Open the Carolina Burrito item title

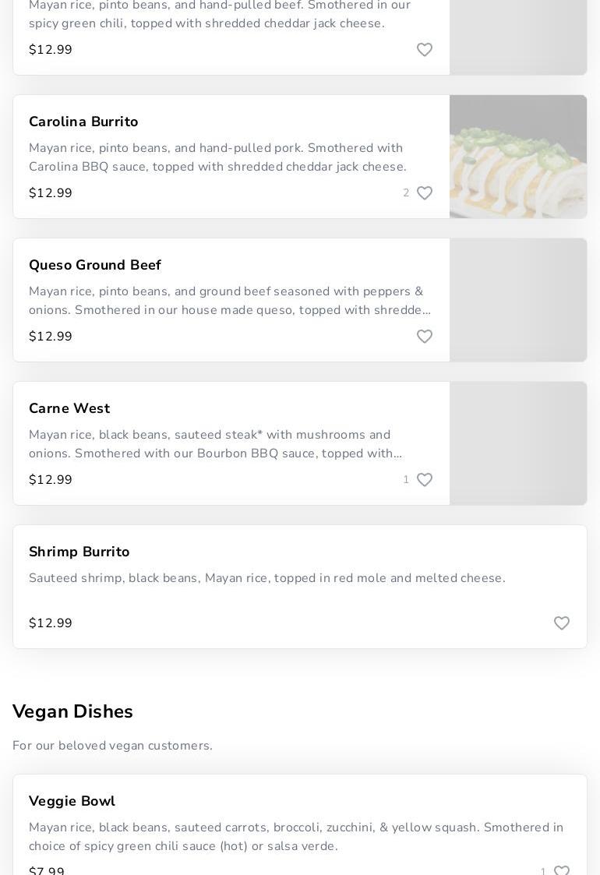tap(83, 122)
